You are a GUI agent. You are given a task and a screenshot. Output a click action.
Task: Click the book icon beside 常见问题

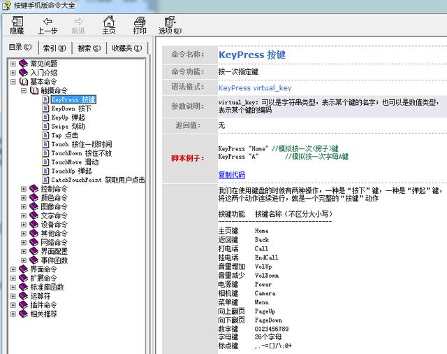tap(23, 64)
